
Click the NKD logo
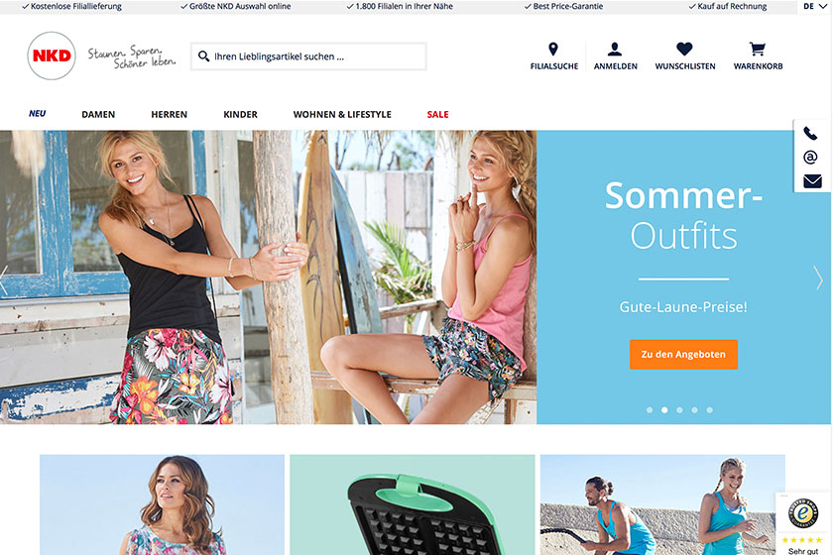click(52, 55)
